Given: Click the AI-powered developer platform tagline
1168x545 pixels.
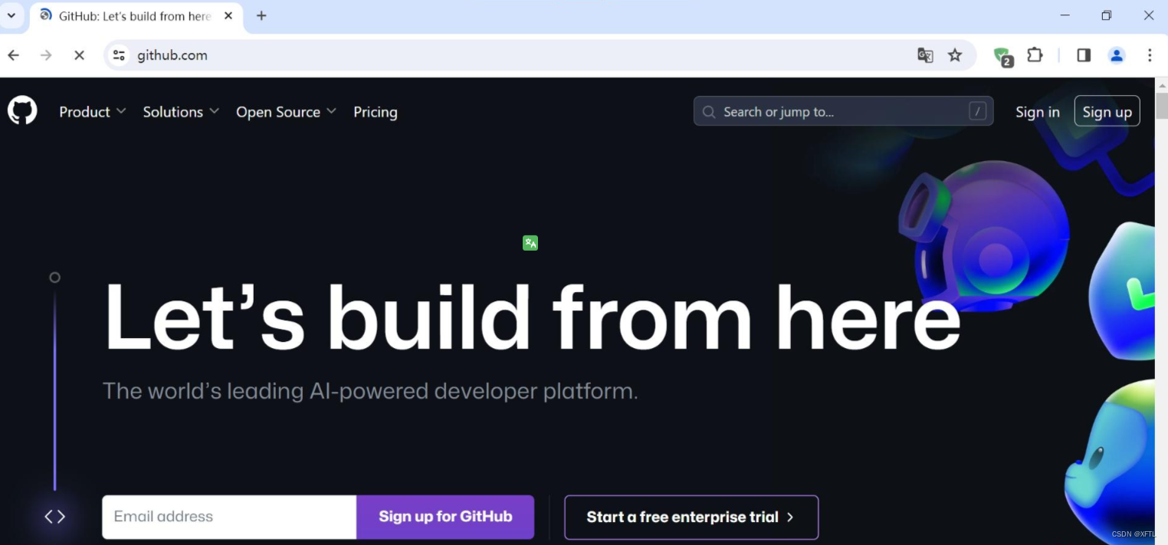Looking at the screenshot, I should (370, 391).
